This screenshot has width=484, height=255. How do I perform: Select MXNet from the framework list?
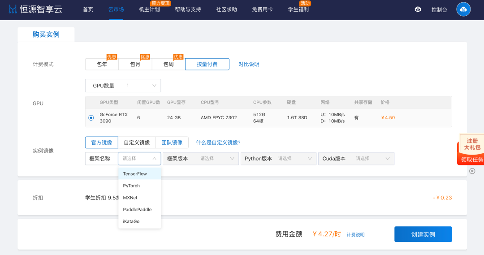[x=139, y=198]
